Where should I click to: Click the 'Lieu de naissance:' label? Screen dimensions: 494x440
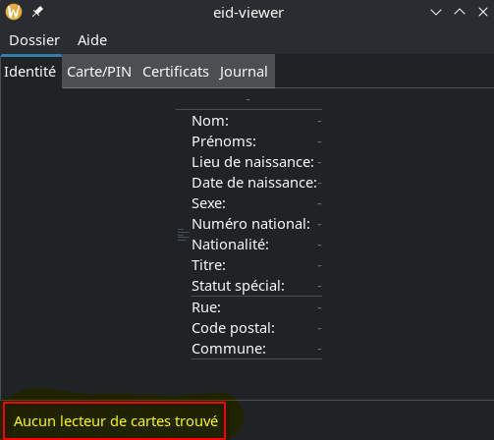point(252,162)
